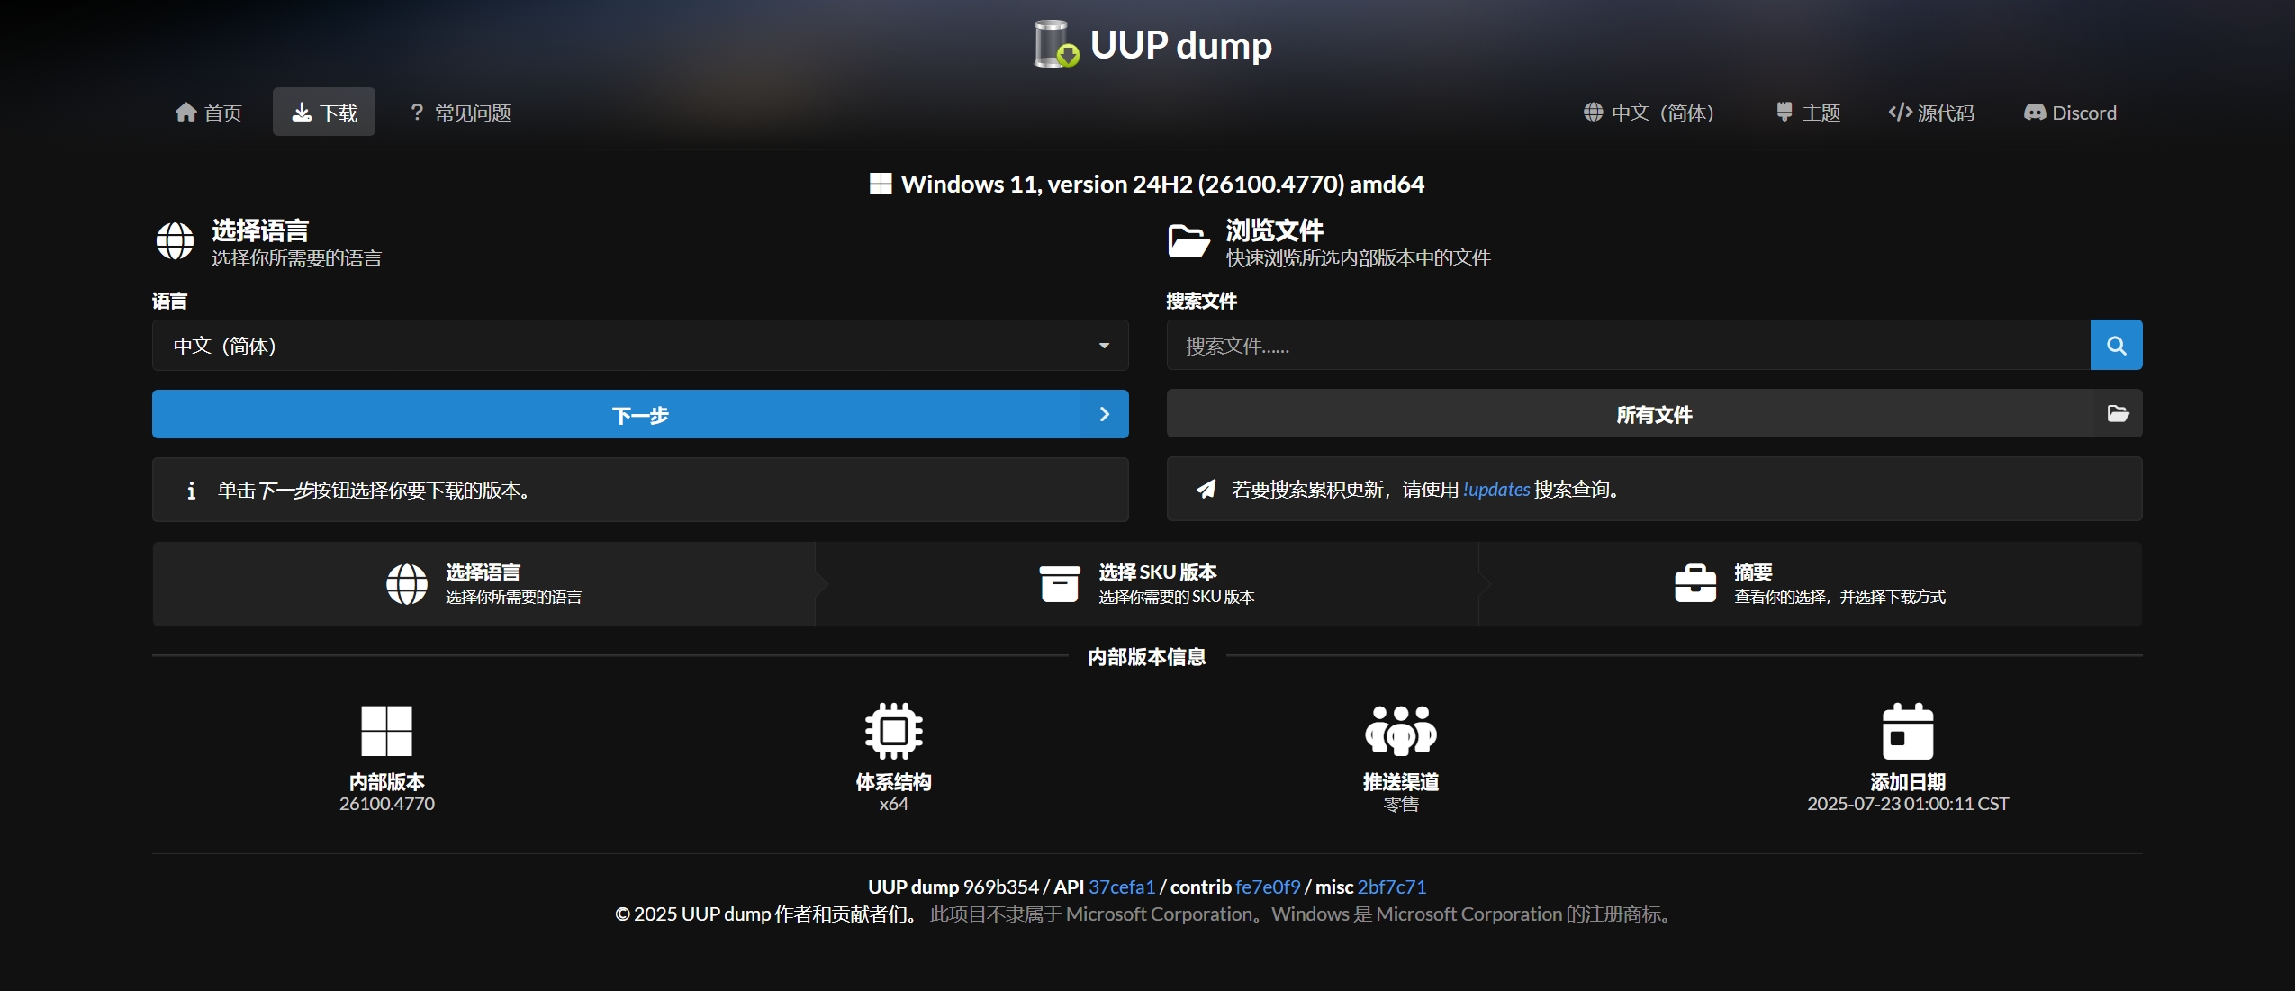
Task: Open the !updates search query link
Action: (x=1496, y=490)
